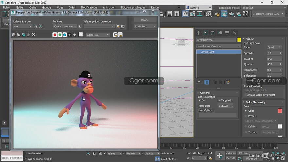
Task: Save the rendered image with the disk icon
Action: pyautogui.click(x=14, y=35)
